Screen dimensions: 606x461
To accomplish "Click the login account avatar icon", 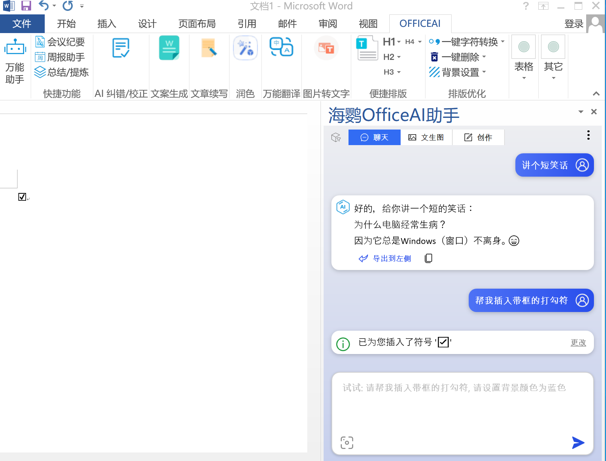I will (x=596, y=24).
